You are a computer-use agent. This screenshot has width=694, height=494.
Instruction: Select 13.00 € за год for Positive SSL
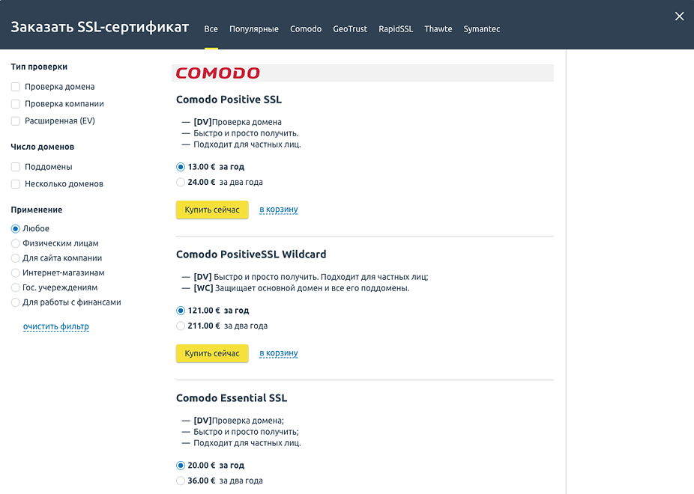(x=180, y=167)
